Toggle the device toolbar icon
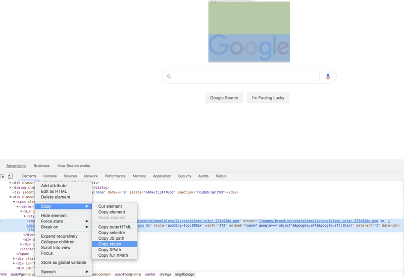 pos(10,176)
